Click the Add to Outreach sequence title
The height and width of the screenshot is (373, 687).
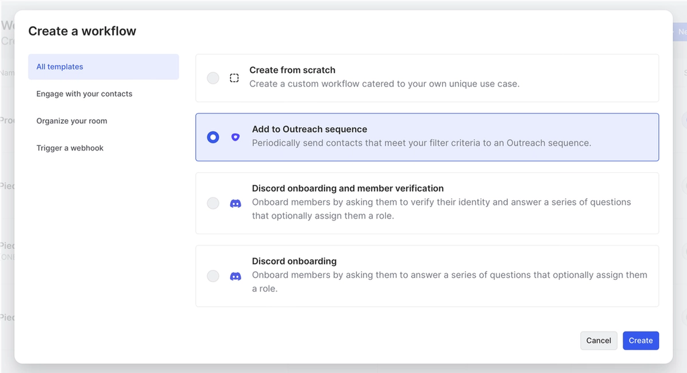[309, 129]
